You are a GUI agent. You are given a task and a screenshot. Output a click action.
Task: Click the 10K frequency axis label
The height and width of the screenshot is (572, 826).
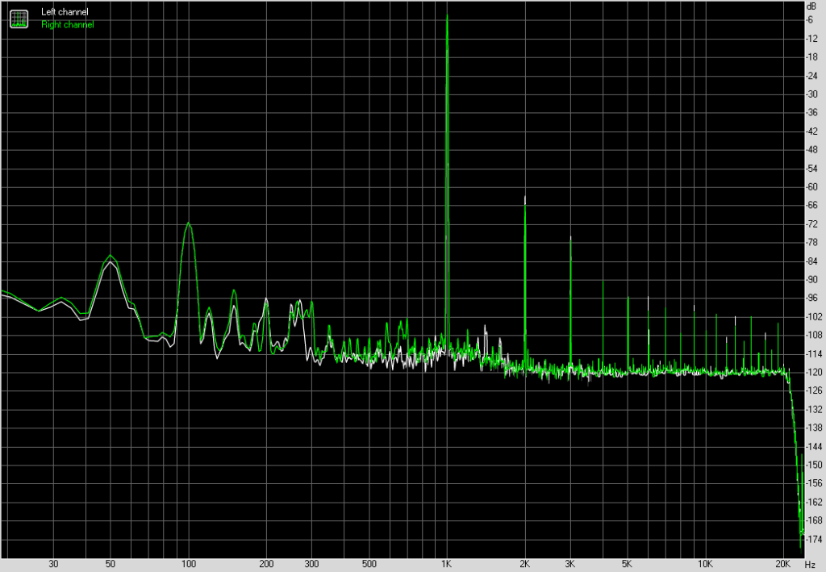706,564
